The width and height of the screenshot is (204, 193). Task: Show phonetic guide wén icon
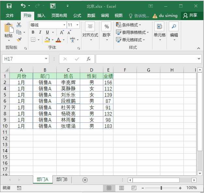coord(72,40)
